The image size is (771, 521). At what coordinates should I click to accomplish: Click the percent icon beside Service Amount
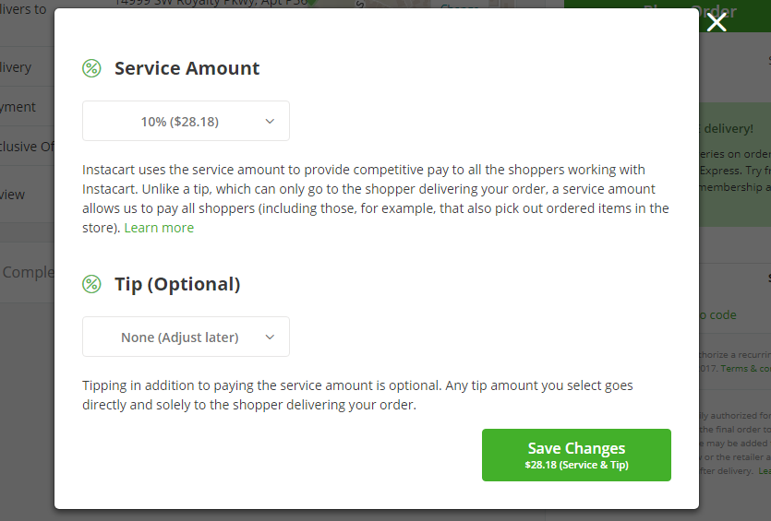[x=91, y=68]
